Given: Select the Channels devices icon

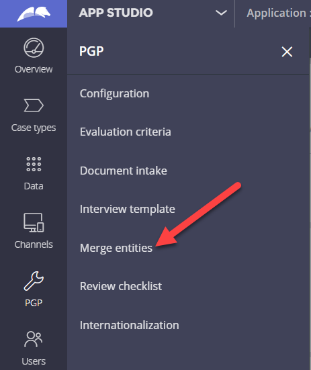Looking at the screenshot, I should pyautogui.click(x=34, y=222).
